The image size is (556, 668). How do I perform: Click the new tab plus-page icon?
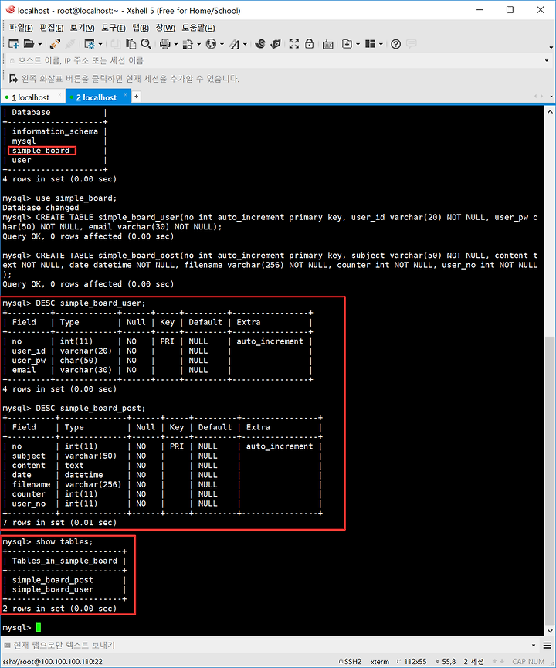(347, 44)
